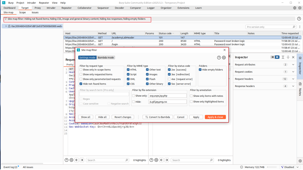Open Burp settings gear in top toolbar

click(300, 8)
